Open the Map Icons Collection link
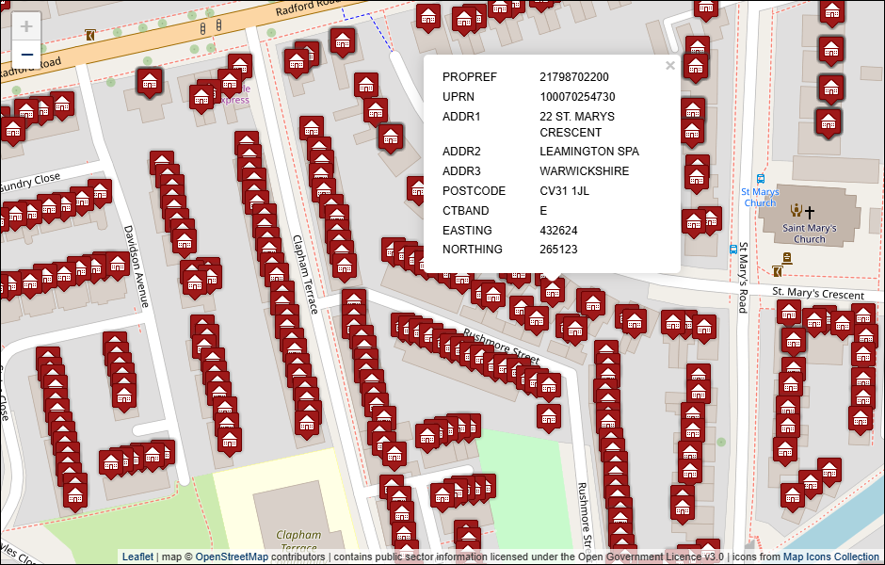Image resolution: width=885 pixels, height=565 pixels. [830, 557]
